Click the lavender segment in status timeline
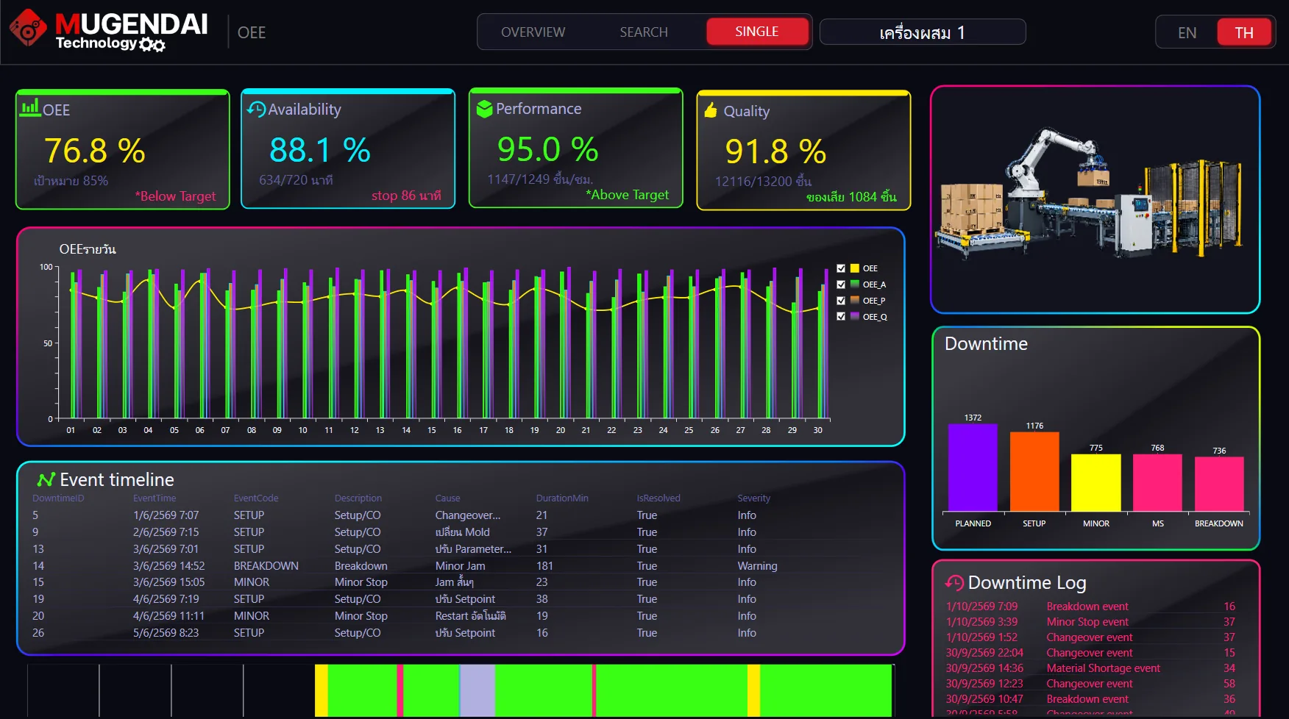1289x719 pixels. [x=477, y=690]
